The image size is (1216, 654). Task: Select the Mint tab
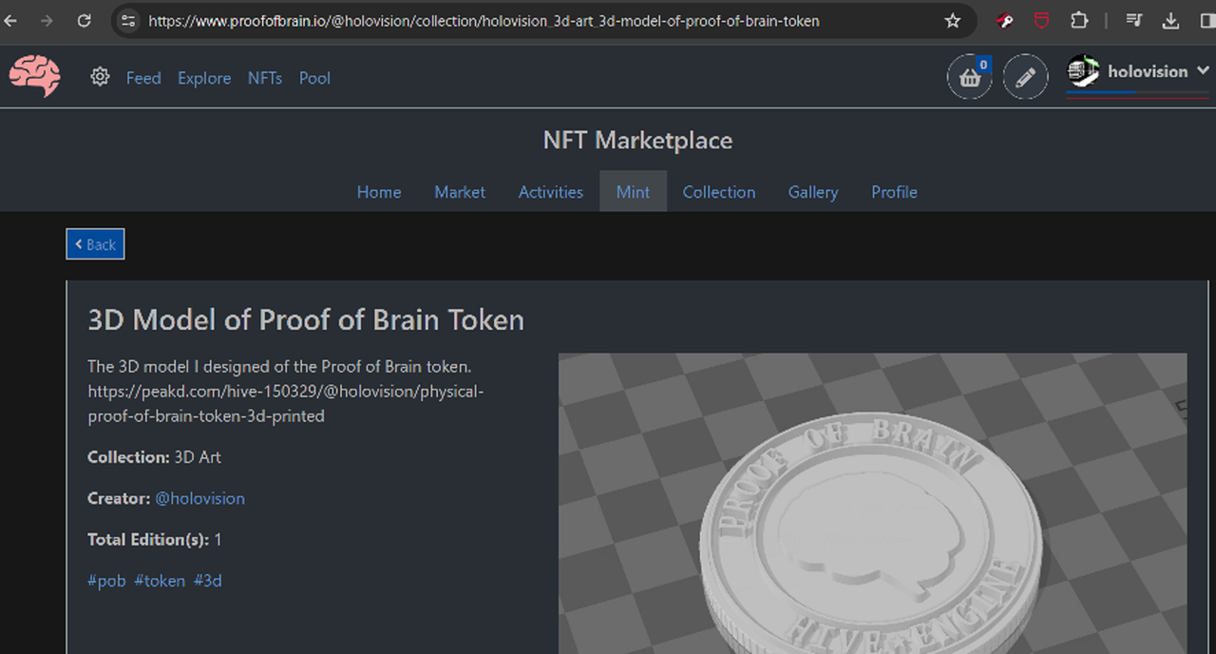tap(633, 192)
